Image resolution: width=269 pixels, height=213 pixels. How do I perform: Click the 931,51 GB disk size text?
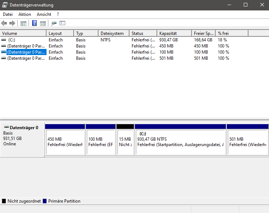(x=12, y=139)
